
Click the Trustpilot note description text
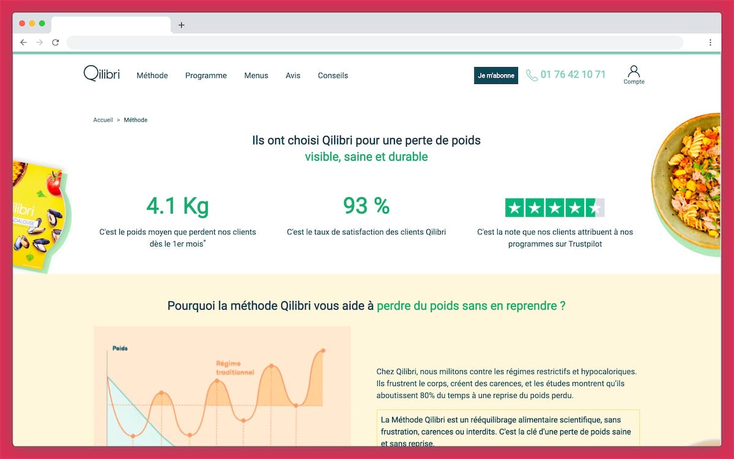coord(555,237)
